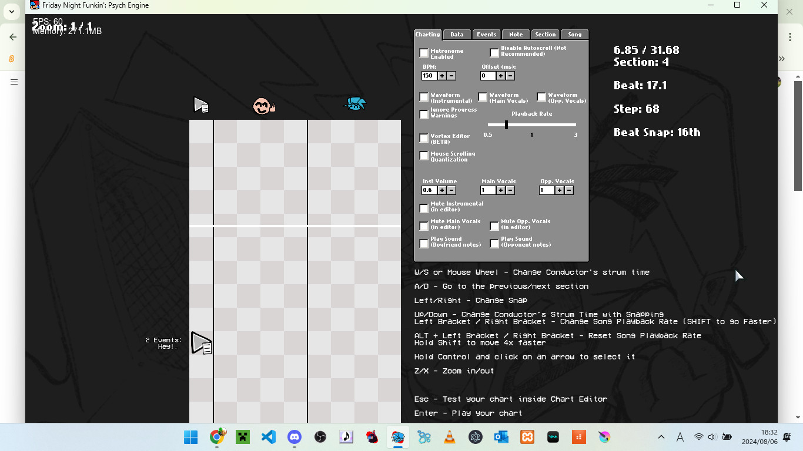Screen dimensions: 803x451
Task: Click the Wi-Fi icon in the system tray
Action: pyautogui.click(x=698, y=437)
